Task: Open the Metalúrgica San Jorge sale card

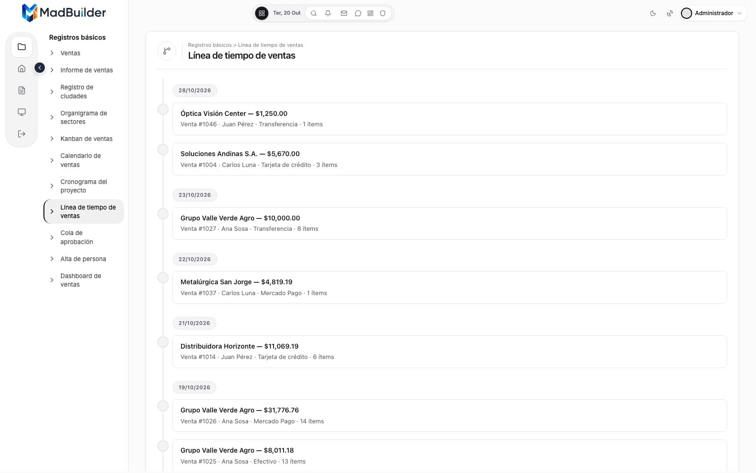Action: (449, 288)
